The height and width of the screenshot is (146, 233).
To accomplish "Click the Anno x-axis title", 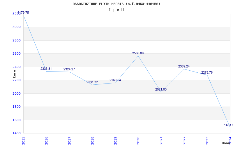I will pyautogui.click(x=226, y=143).
